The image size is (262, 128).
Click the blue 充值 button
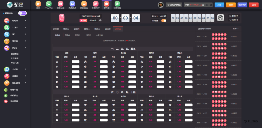click(219, 5)
